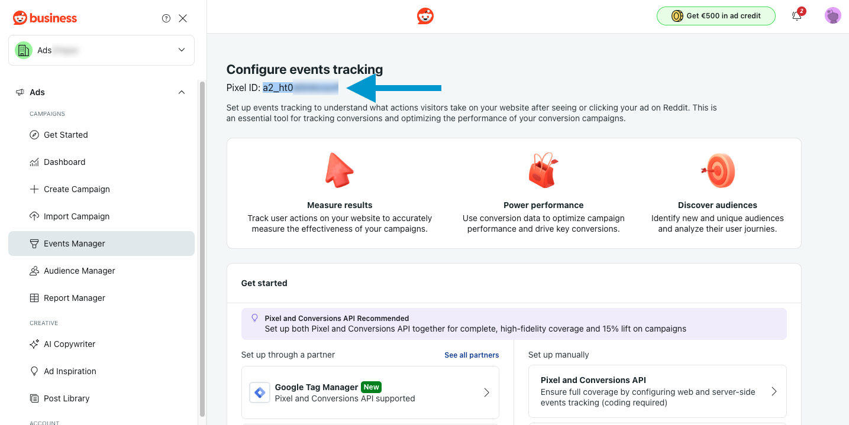849x425 pixels.
Task: Open Get Started in sidebar
Action: 66,135
